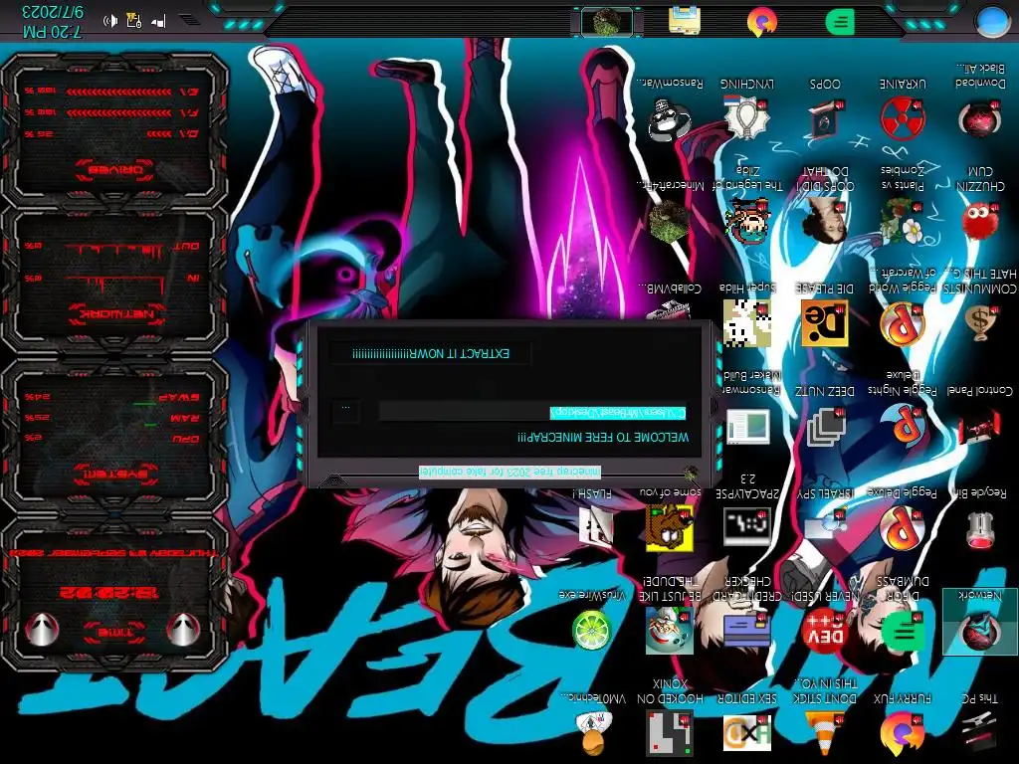The height and width of the screenshot is (764, 1019).
Task: Launch the Super Hilda pixel icon
Action: click(x=747, y=323)
